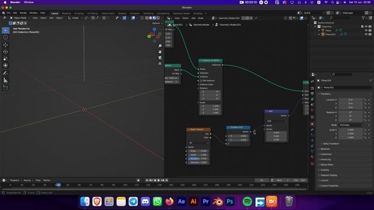Open the Tool properties tab icon
Viewport: 374px width, 210px height.
(312, 82)
